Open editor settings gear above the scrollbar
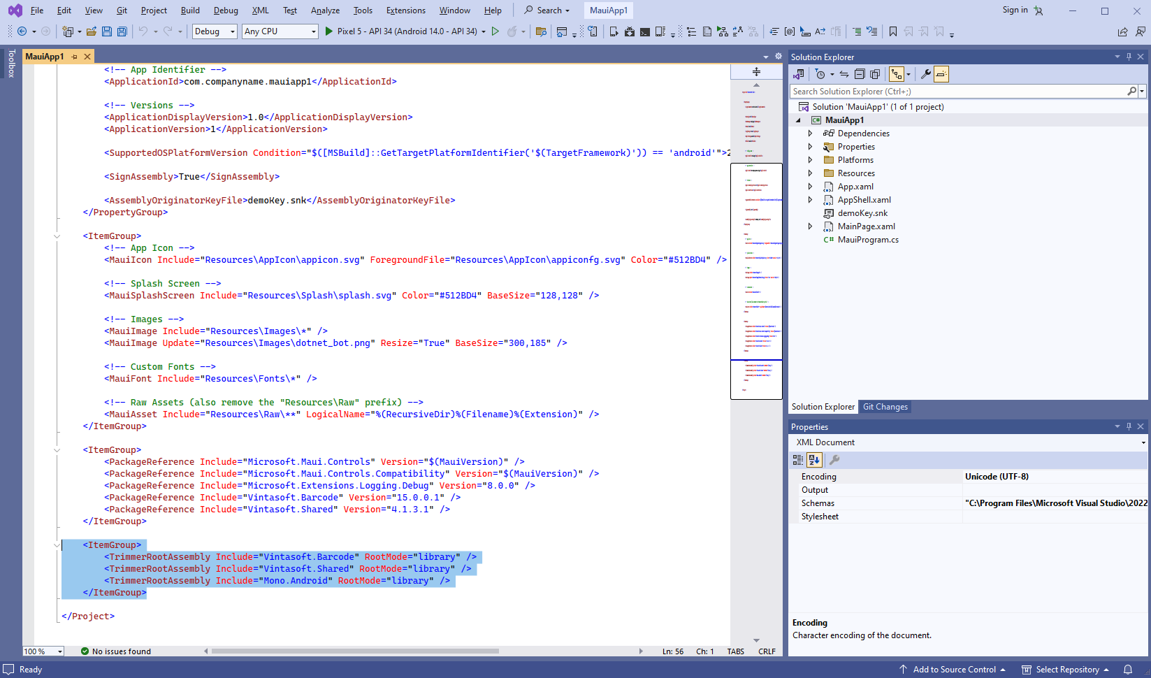This screenshot has width=1151, height=678. point(779,57)
